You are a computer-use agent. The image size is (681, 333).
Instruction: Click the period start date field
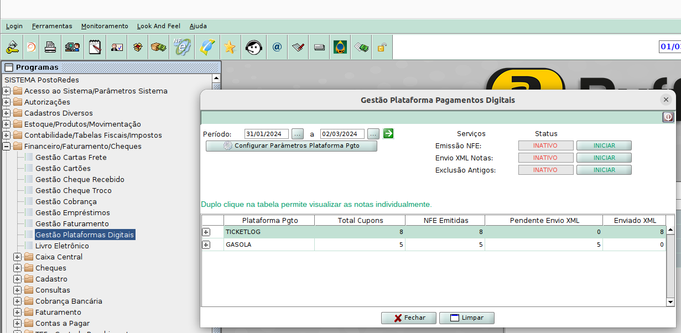click(x=267, y=134)
